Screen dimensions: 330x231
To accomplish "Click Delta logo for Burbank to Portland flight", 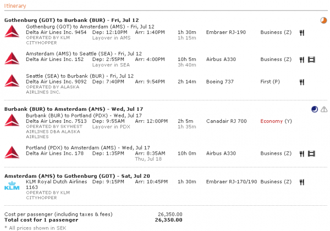I will (x=12, y=121).
